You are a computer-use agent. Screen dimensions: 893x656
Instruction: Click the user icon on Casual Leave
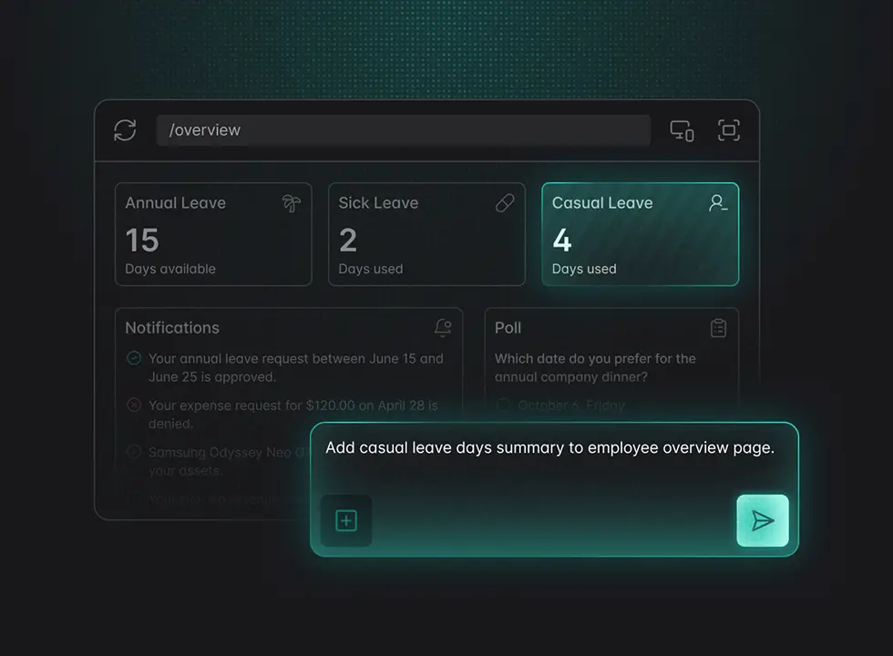pyautogui.click(x=718, y=203)
